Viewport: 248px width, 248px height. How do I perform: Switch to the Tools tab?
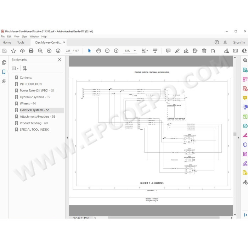point(21,43)
